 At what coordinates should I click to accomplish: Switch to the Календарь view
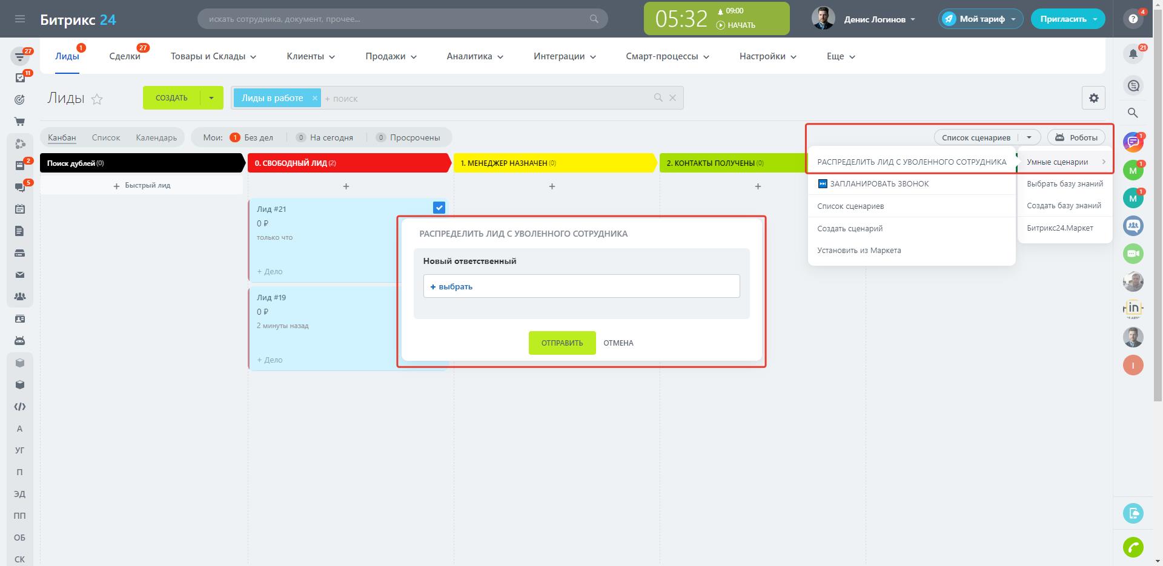pos(156,137)
